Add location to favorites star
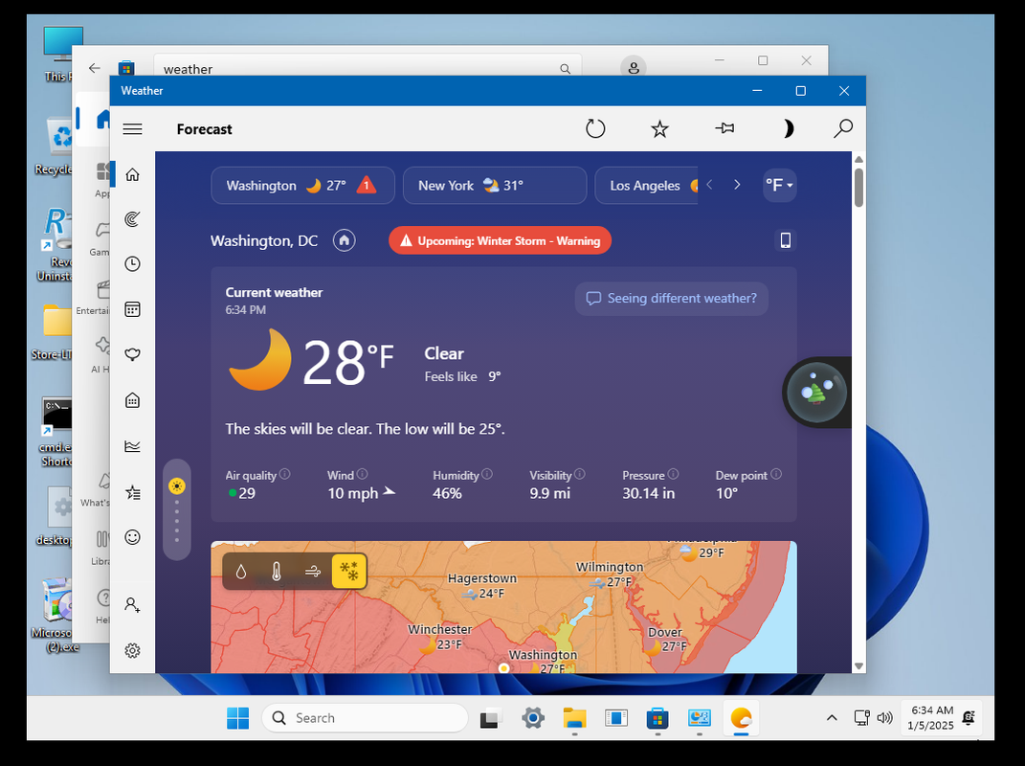 659,129
